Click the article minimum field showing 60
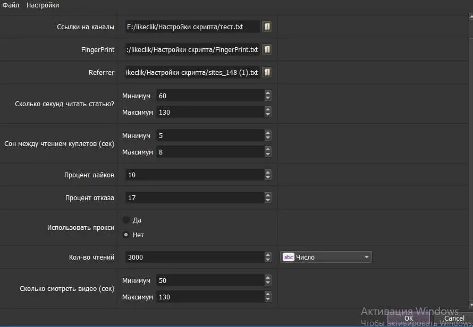This screenshot has height=327, width=473. 210,96
